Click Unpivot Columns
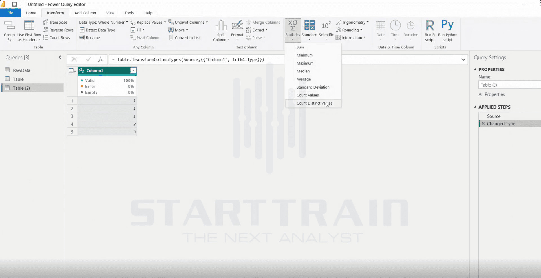Viewport: 541px width, 278px height. click(188, 22)
